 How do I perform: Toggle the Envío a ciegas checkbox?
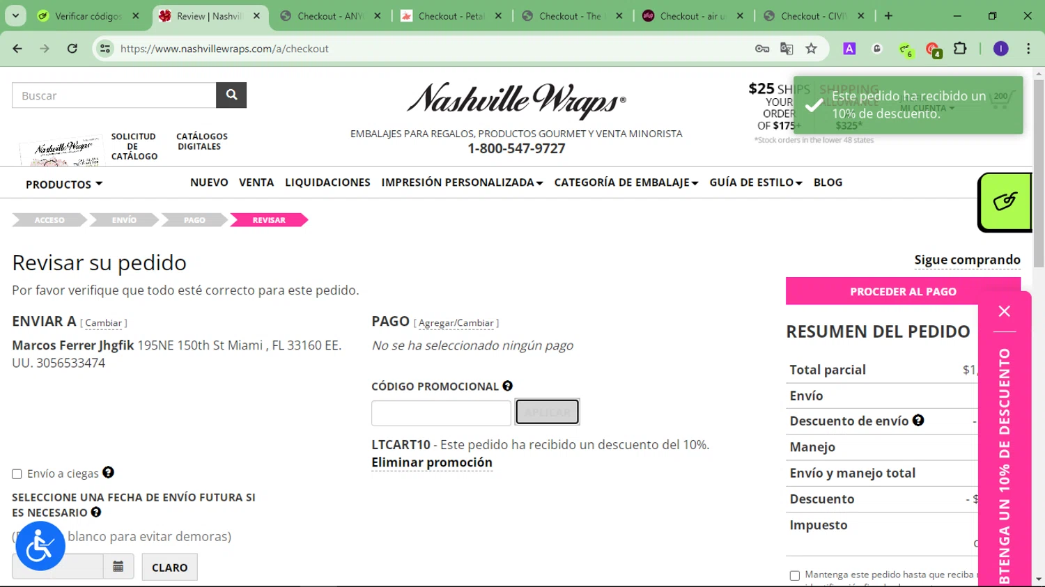(x=17, y=474)
